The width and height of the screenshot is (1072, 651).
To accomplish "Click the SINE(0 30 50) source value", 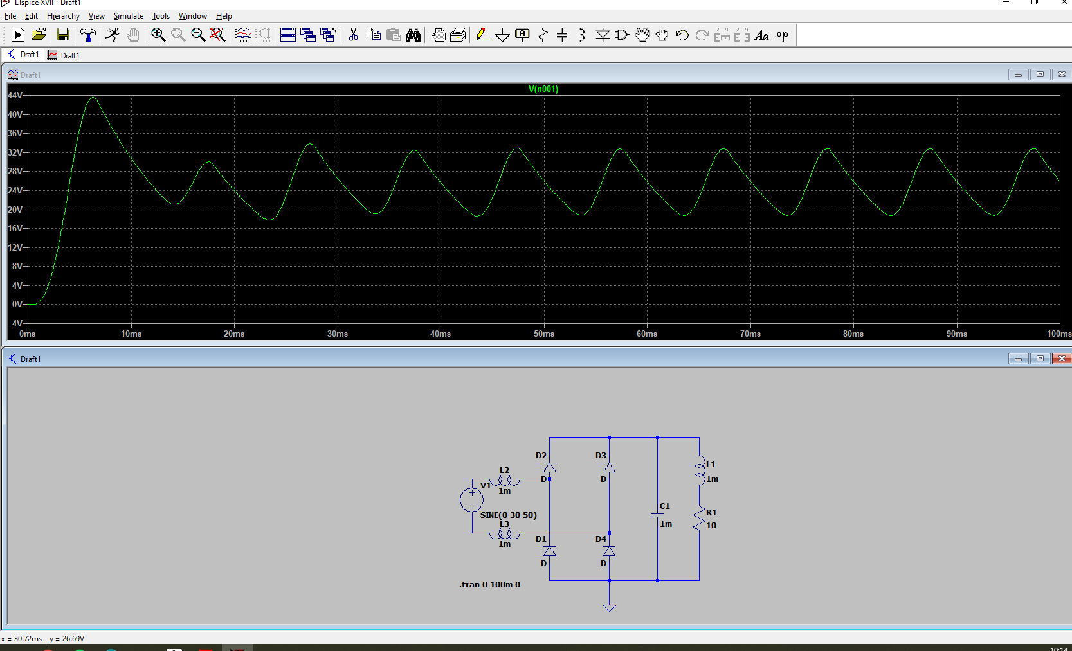I will click(508, 515).
